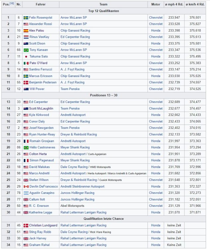Click the Motor column header
The image size is (210, 249).
pos(156,5)
